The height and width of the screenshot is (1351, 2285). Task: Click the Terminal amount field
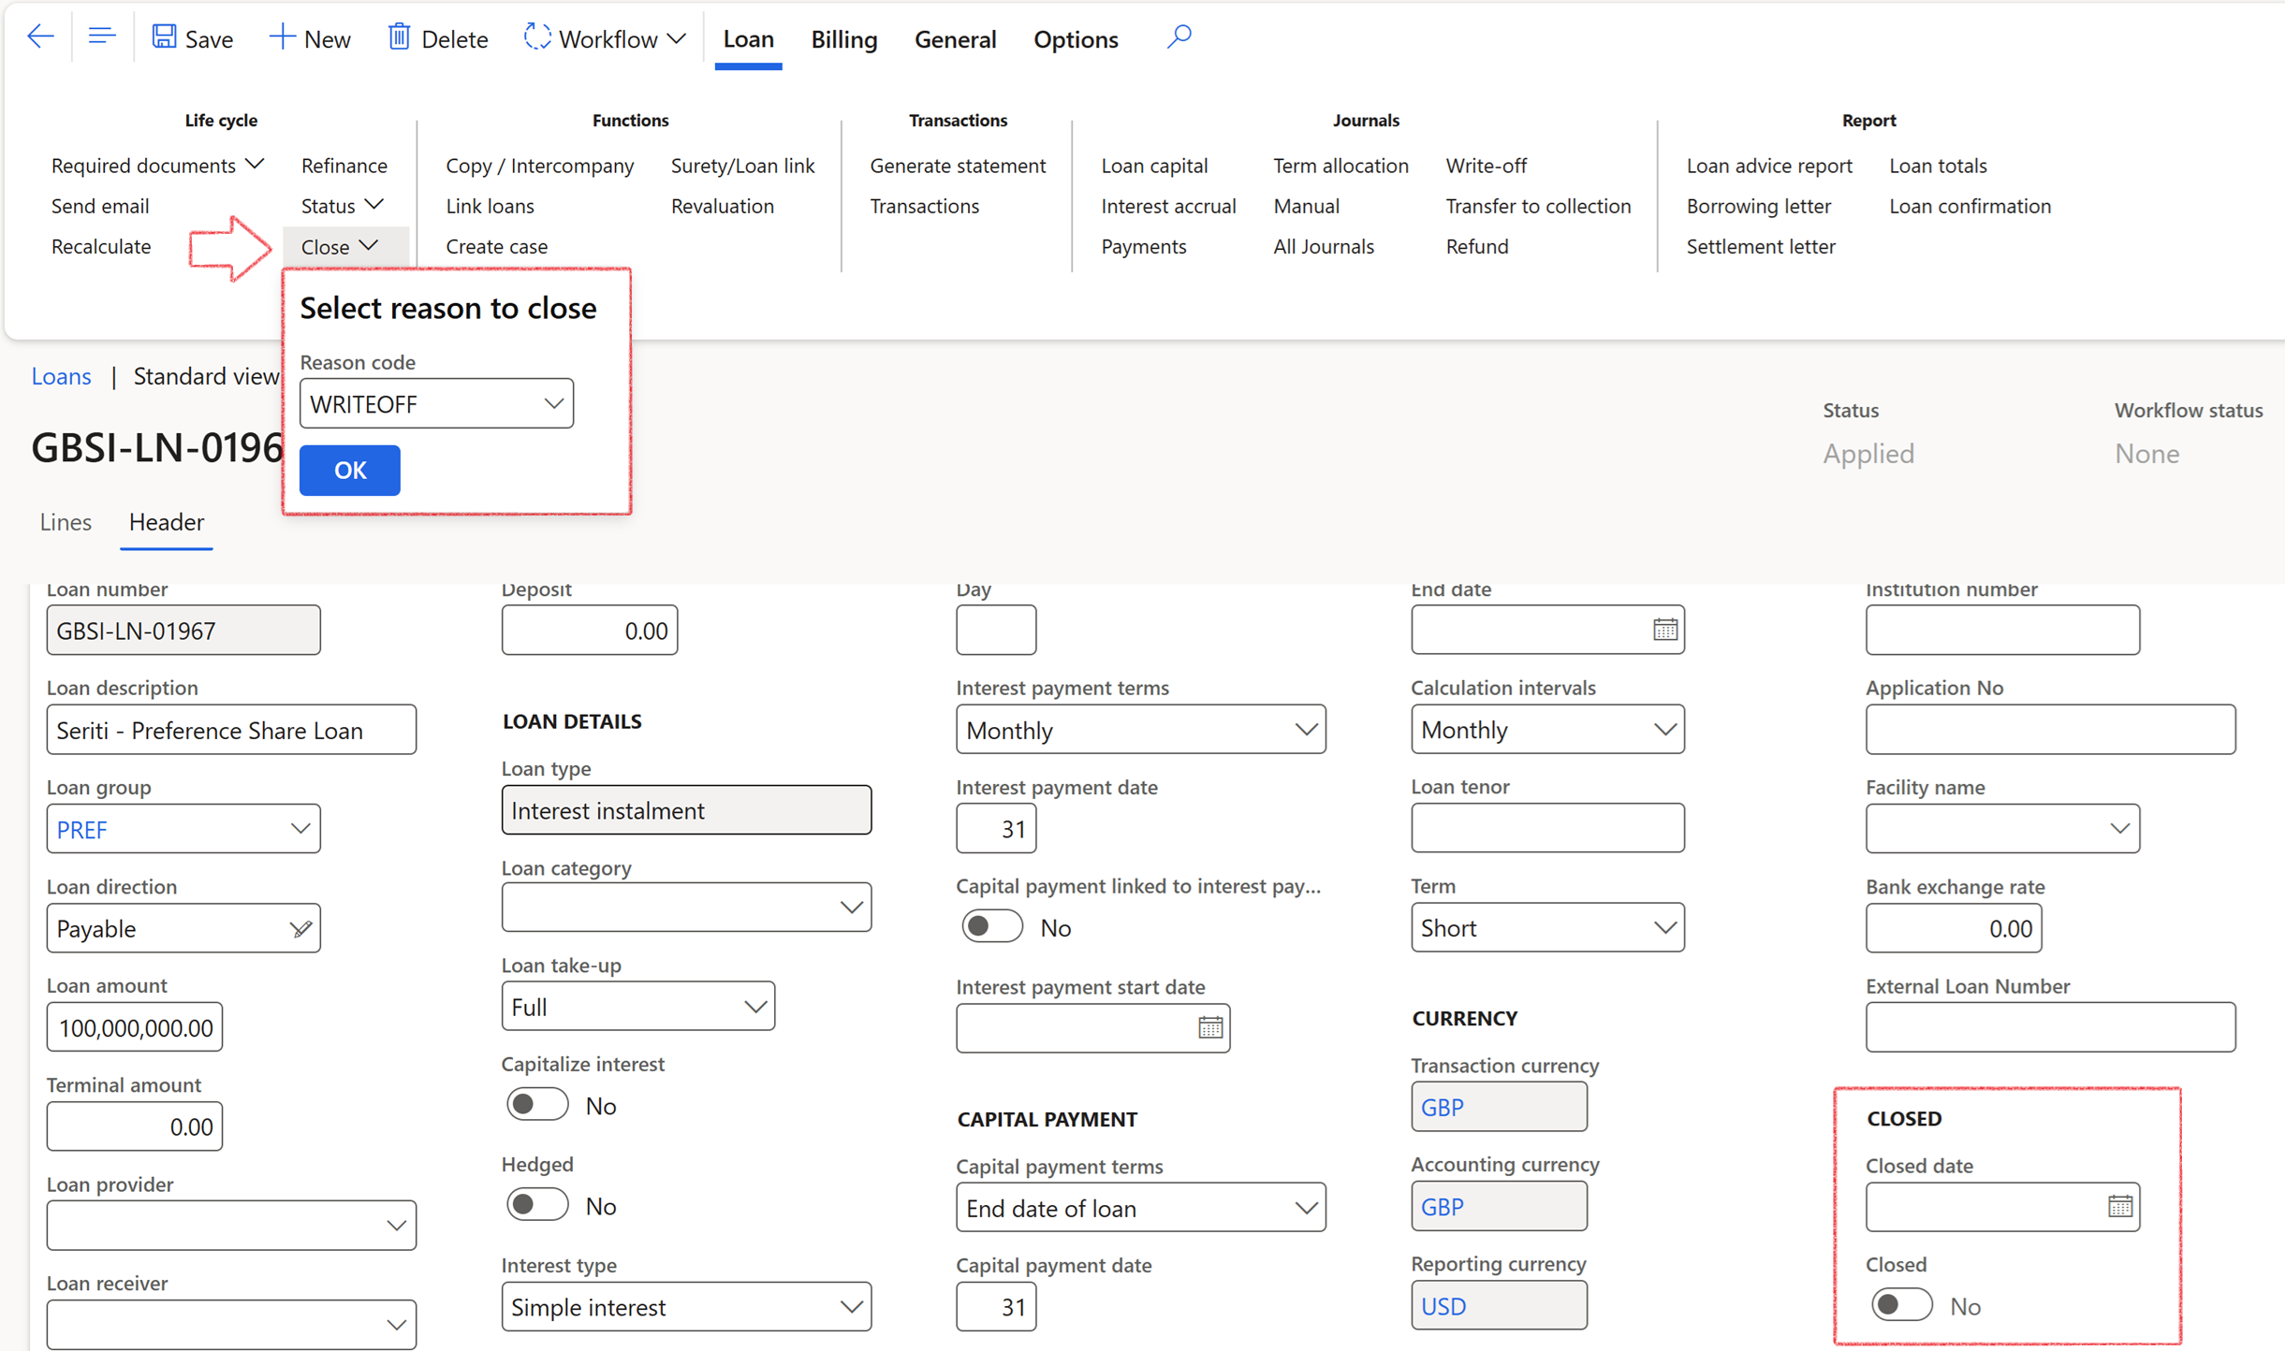coord(135,1126)
